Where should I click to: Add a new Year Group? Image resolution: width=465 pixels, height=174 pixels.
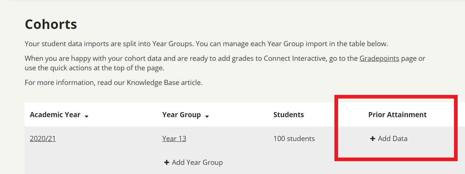(x=194, y=162)
